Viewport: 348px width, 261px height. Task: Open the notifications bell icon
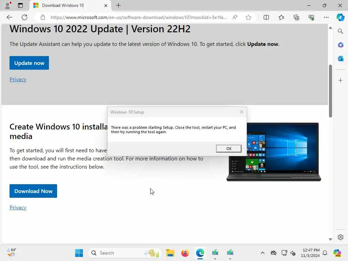(325, 253)
